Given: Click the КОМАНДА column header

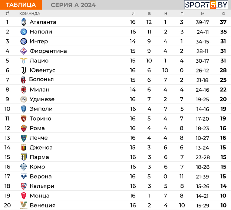Looking at the screenshot, I should point(30,14).
